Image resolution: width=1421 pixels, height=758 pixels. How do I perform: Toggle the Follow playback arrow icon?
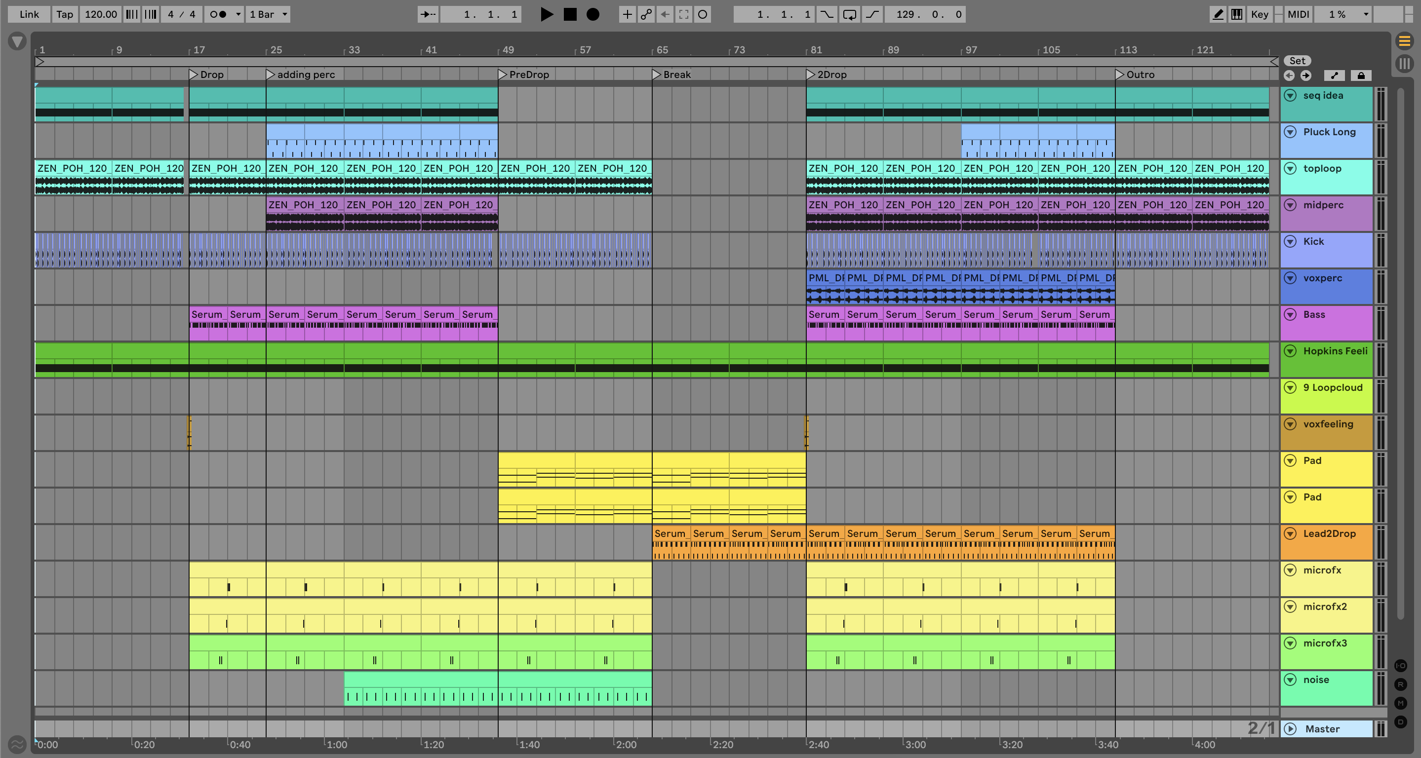point(428,14)
